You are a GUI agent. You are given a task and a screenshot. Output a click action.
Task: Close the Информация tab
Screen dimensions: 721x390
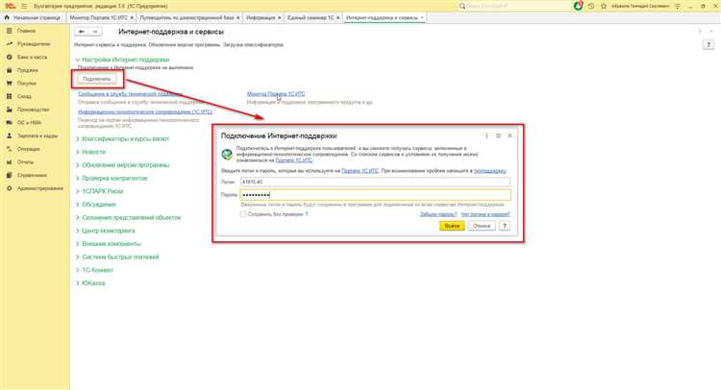(279, 17)
